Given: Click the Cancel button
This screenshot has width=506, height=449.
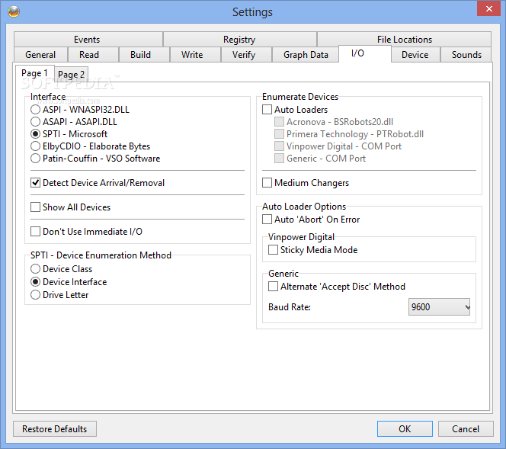Looking at the screenshot, I should (466, 428).
